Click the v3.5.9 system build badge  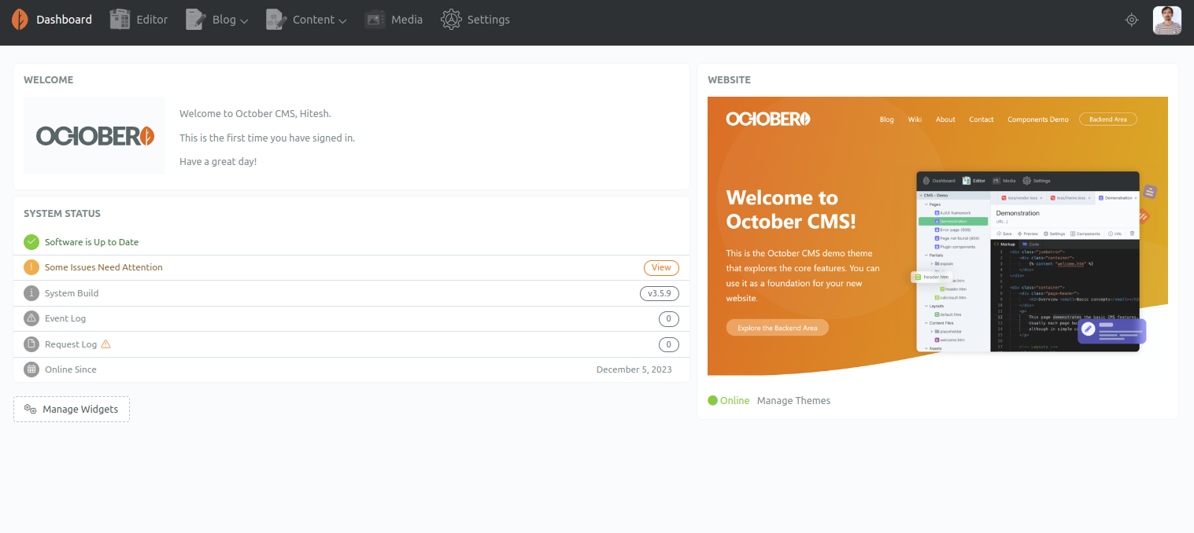click(659, 293)
